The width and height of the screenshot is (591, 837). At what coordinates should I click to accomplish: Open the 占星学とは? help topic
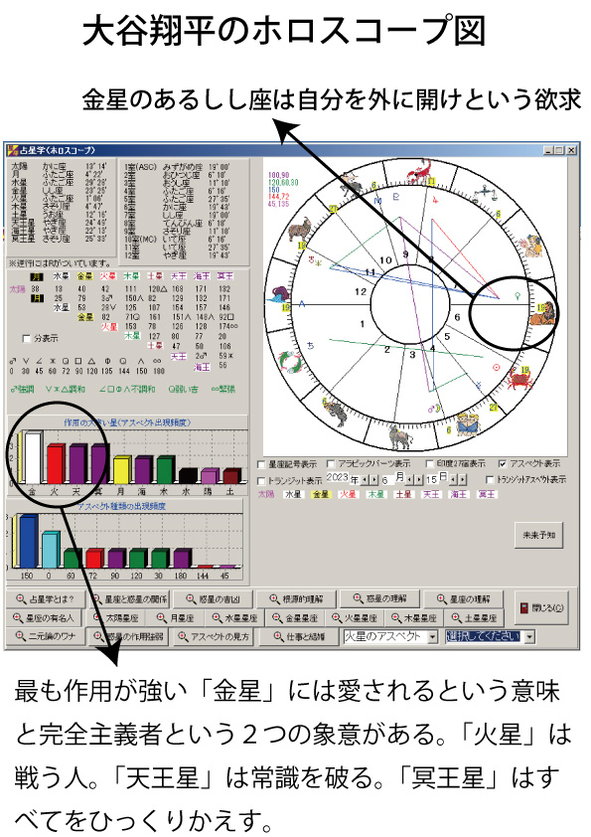tap(46, 599)
